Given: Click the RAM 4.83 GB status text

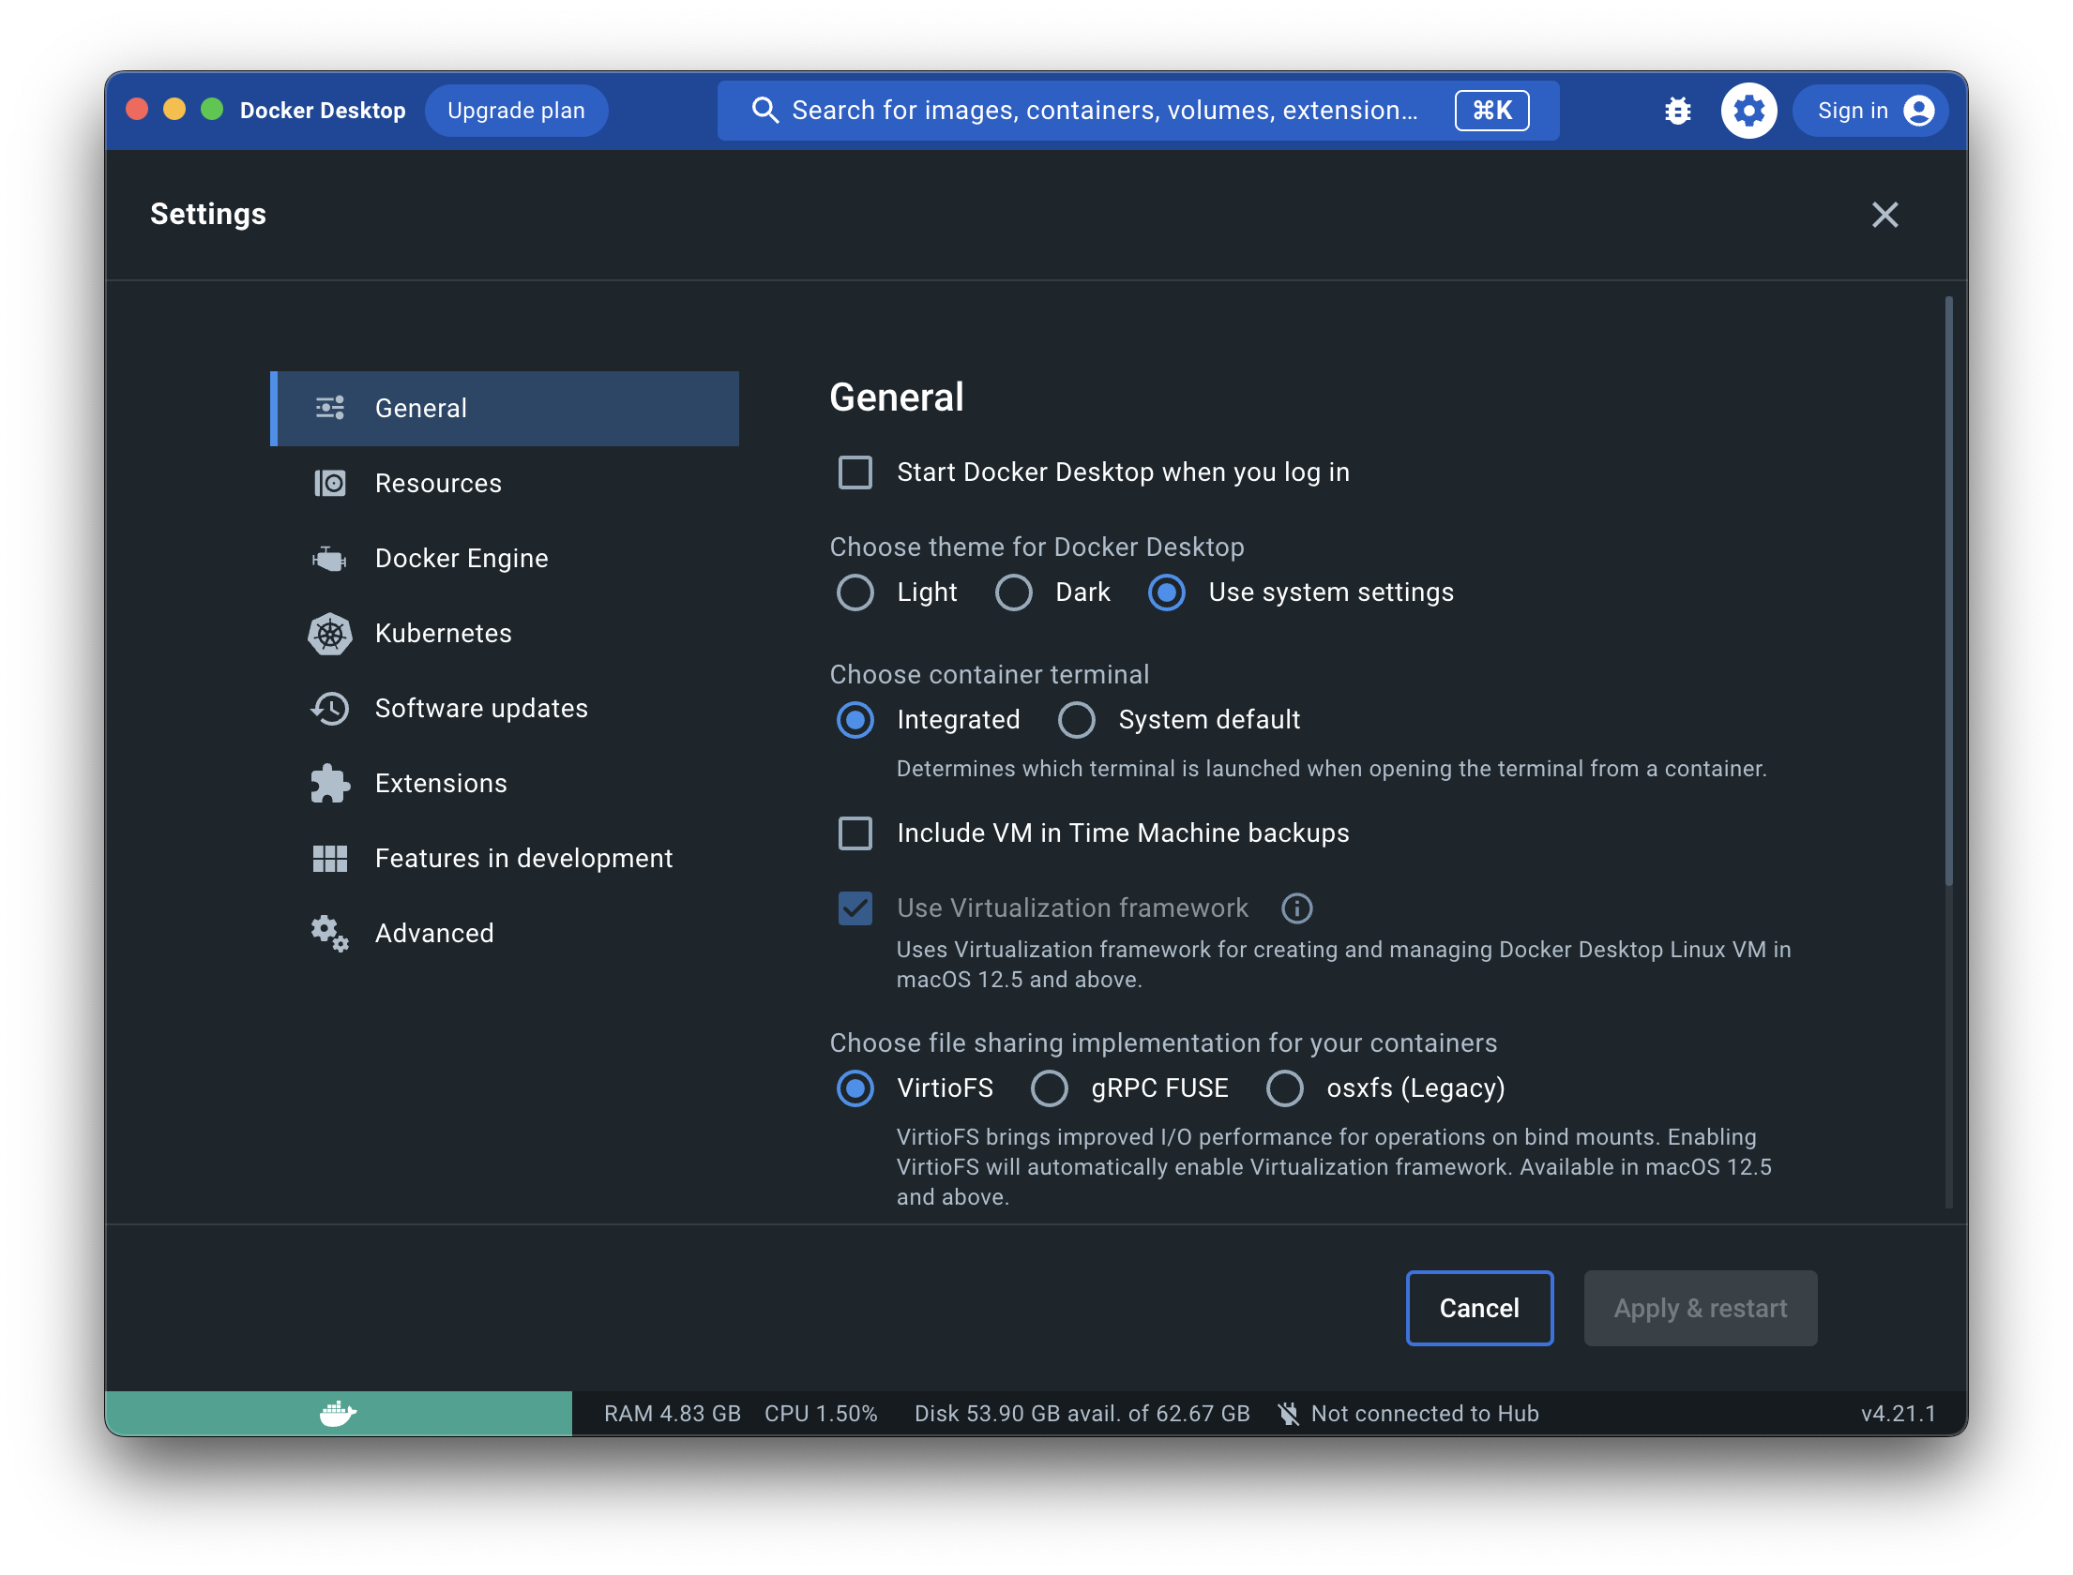Looking at the screenshot, I should click(673, 1414).
